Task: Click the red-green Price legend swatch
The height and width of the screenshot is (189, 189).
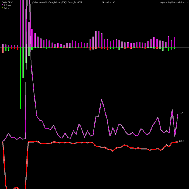Action: click(x=2, y=8)
